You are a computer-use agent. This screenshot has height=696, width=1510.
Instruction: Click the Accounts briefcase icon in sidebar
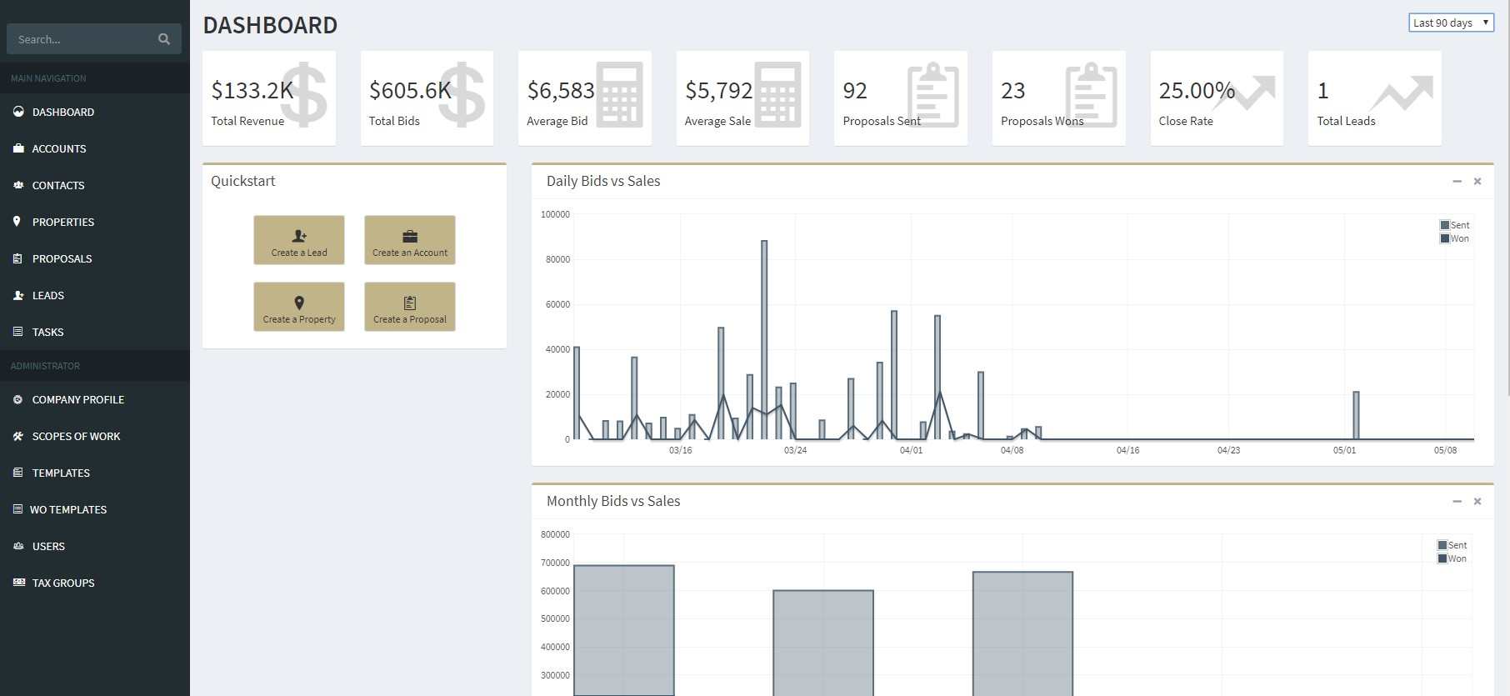coord(18,148)
